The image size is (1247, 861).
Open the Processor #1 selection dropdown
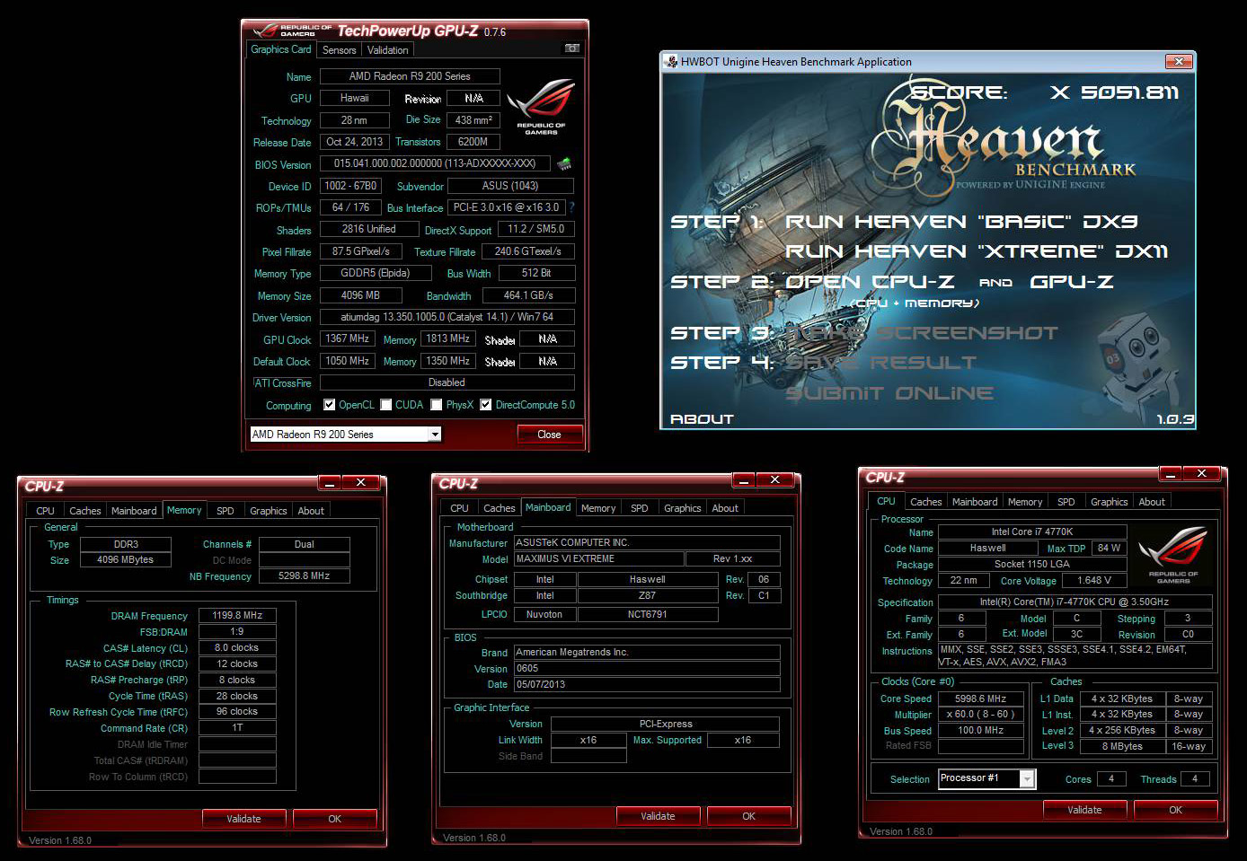(1027, 779)
